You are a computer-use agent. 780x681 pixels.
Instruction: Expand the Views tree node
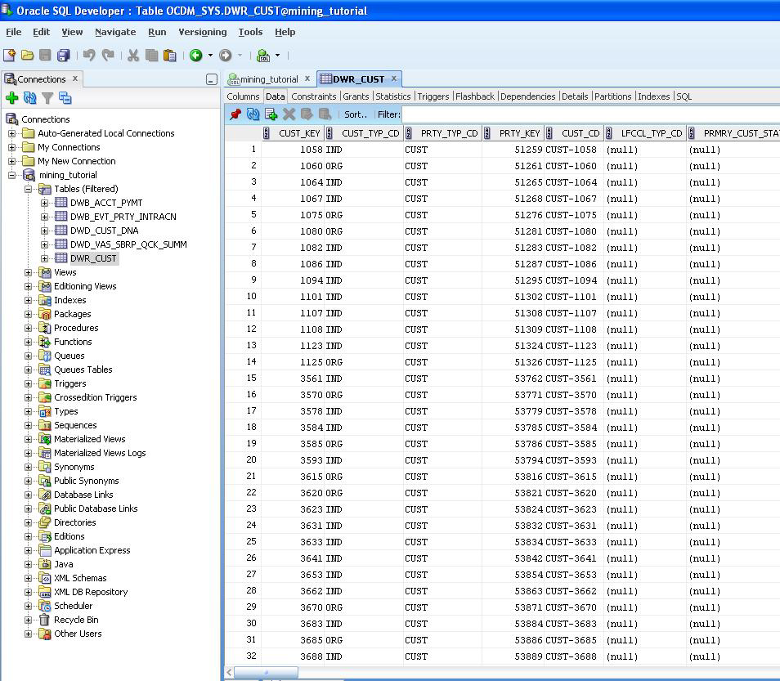click(x=29, y=272)
